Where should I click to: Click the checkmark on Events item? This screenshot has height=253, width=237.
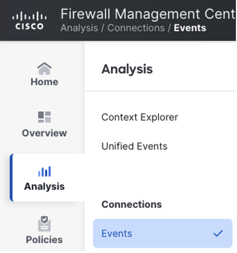coord(218,233)
